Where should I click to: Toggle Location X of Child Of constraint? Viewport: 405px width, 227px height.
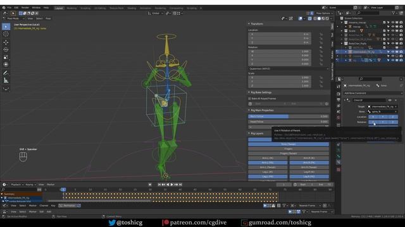pyautogui.click(x=373, y=117)
